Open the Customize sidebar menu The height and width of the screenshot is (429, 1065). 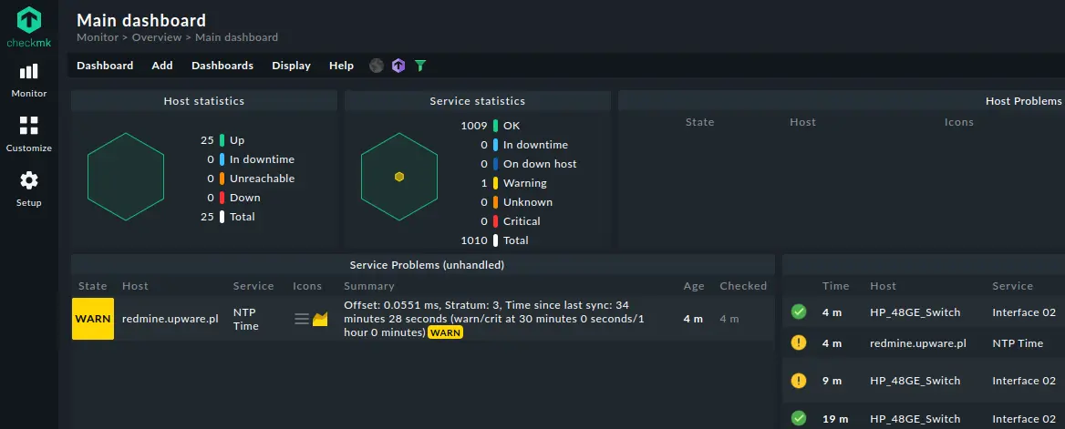(28, 135)
